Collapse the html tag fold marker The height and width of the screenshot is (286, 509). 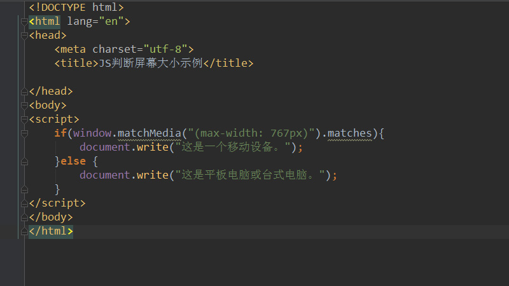[x=24, y=22]
